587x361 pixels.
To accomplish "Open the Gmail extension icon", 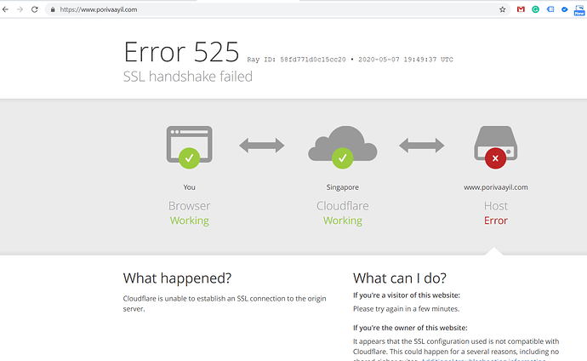I will pyautogui.click(x=521, y=9).
